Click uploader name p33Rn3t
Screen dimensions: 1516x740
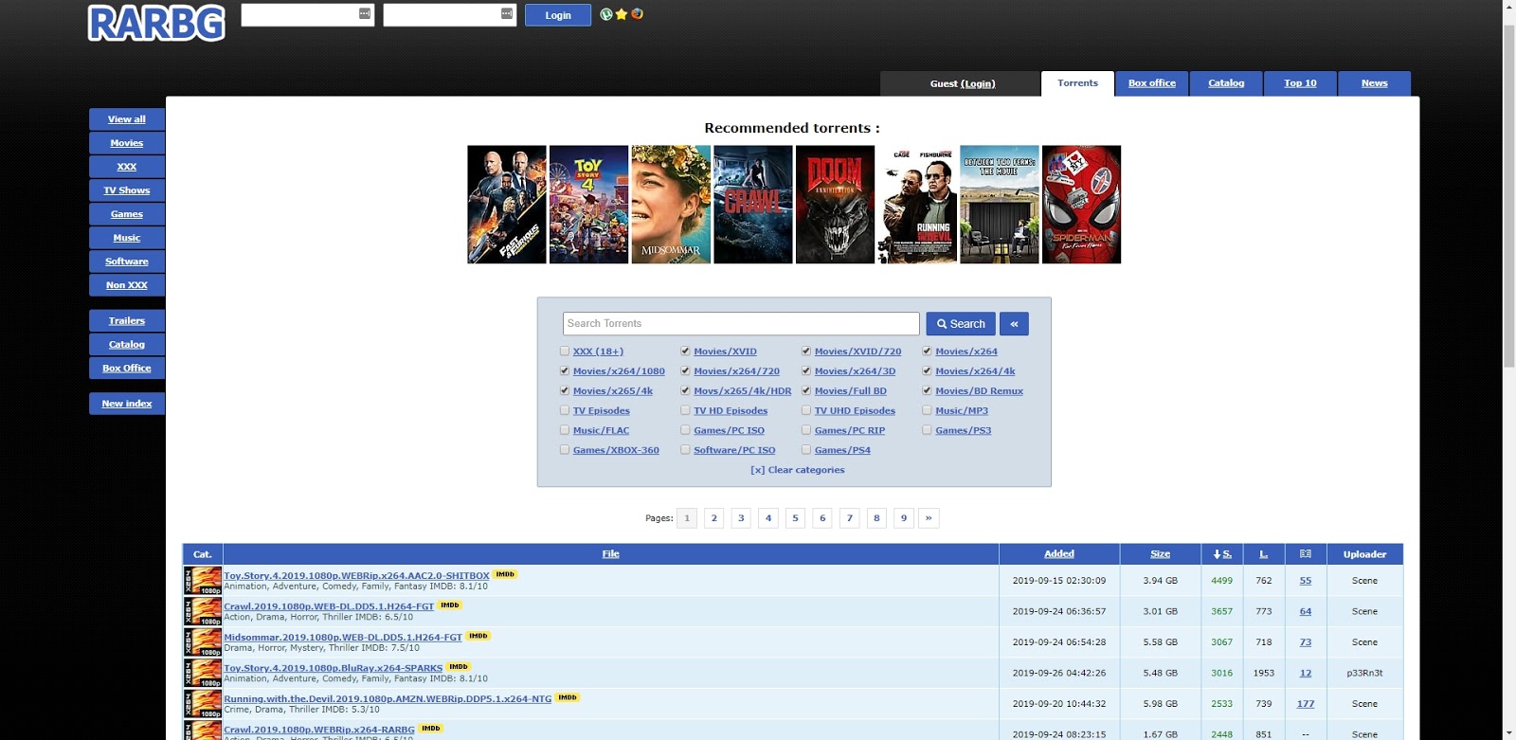(1364, 673)
